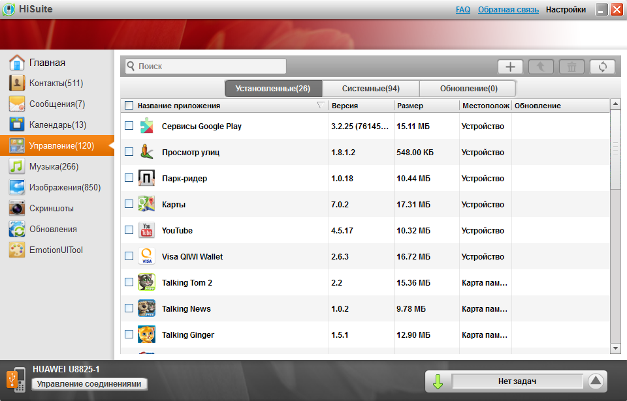The width and height of the screenshot is (627, 401).
Task: Check the Visa QIWI Wallet checkbox
Action: coord(129,256)
